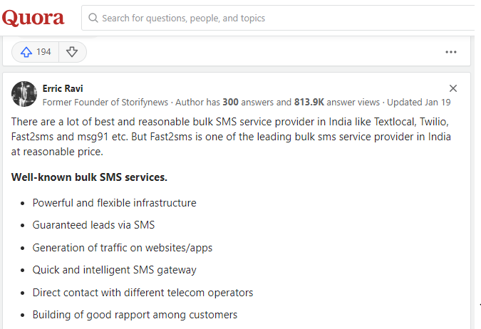
Task: Click "Building of good rapport among customers"
Action: pyautogui.click(x=135, y=315)
